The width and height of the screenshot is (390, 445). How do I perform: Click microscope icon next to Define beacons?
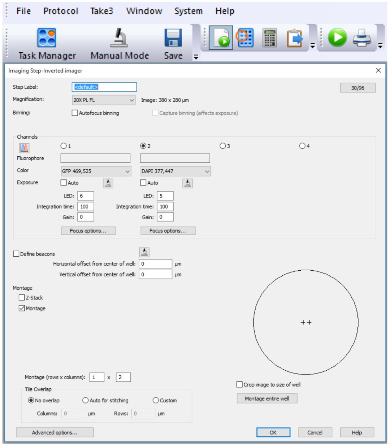(144, 252)
